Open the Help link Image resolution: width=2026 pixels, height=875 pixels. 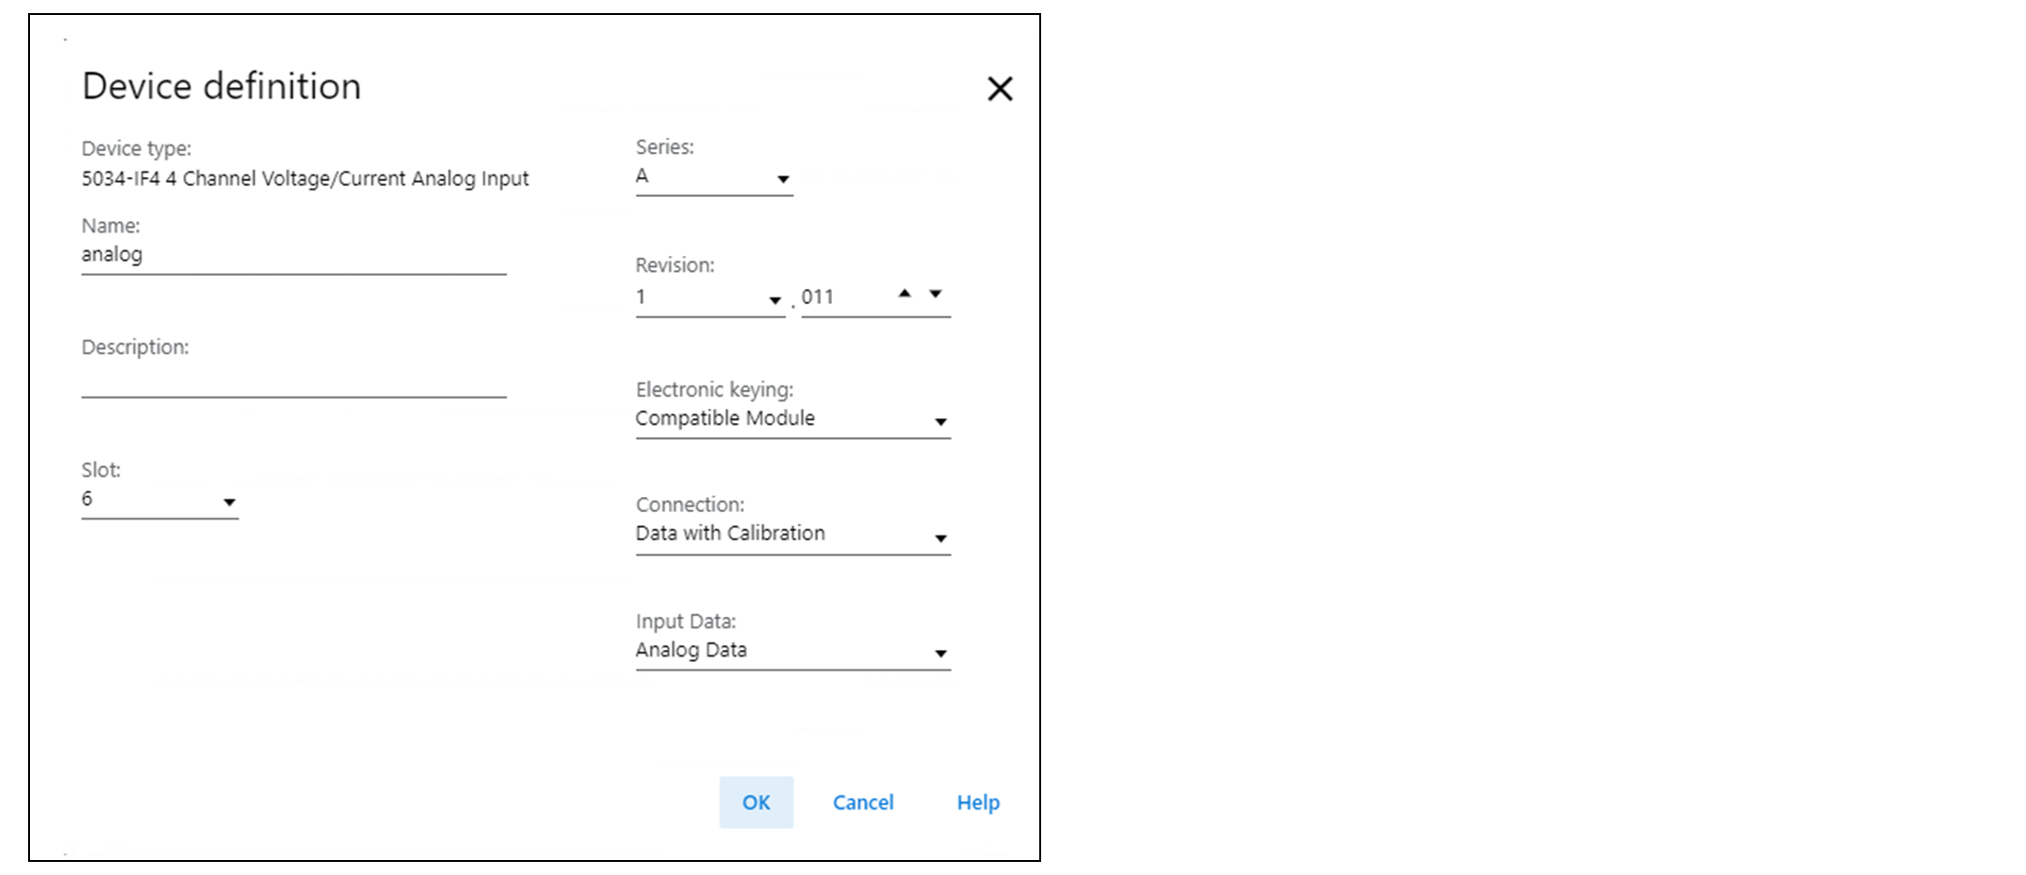point(977,803)
